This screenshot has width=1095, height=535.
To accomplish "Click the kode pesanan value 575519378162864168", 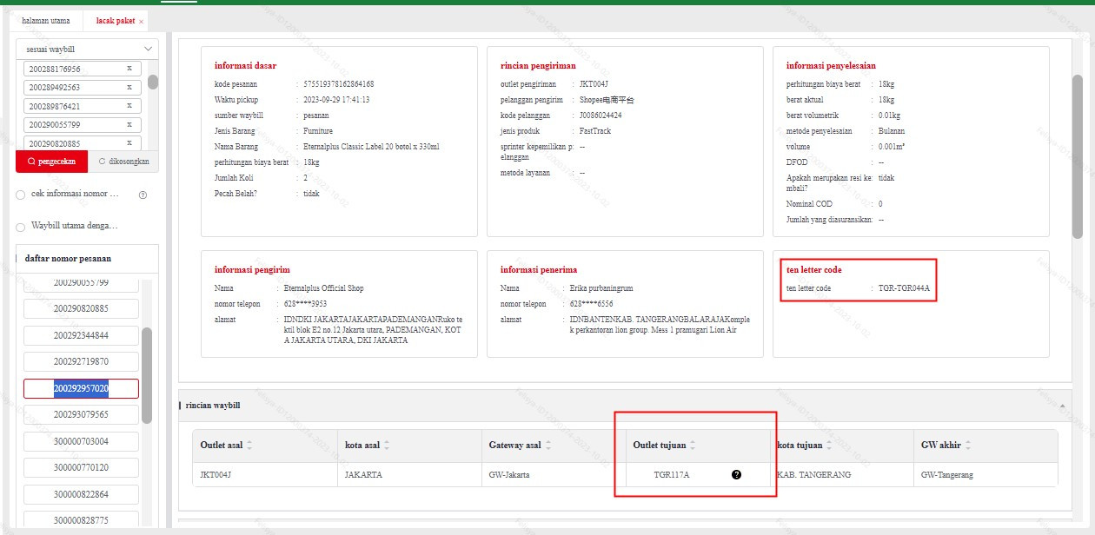I will click(339, 84).
